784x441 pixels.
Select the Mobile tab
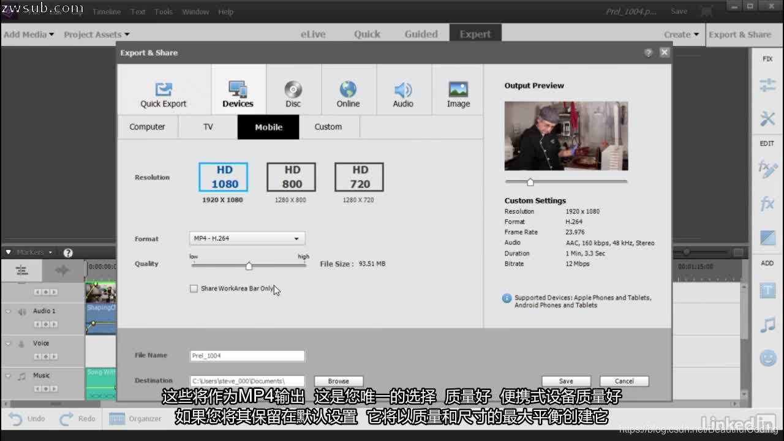(x=268, y=127)
